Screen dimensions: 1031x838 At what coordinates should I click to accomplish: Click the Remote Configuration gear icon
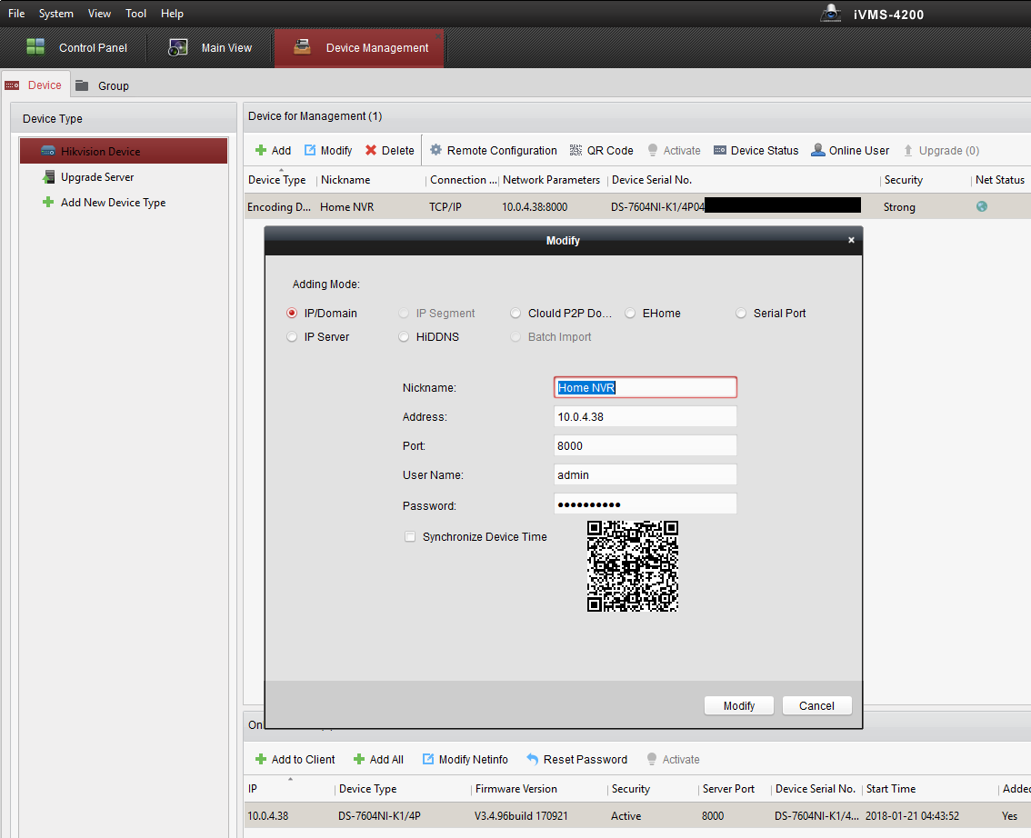tap(436, 151)
